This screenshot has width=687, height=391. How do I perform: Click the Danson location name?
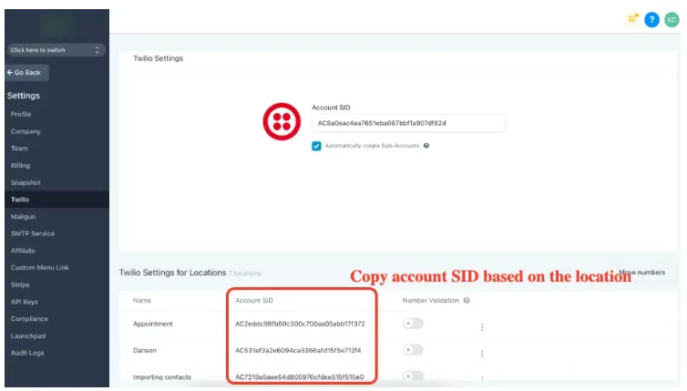coord(145,350)
